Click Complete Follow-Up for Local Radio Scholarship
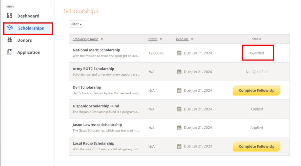The height and width of the screenshot is (166, 301). tap(256, 146)
